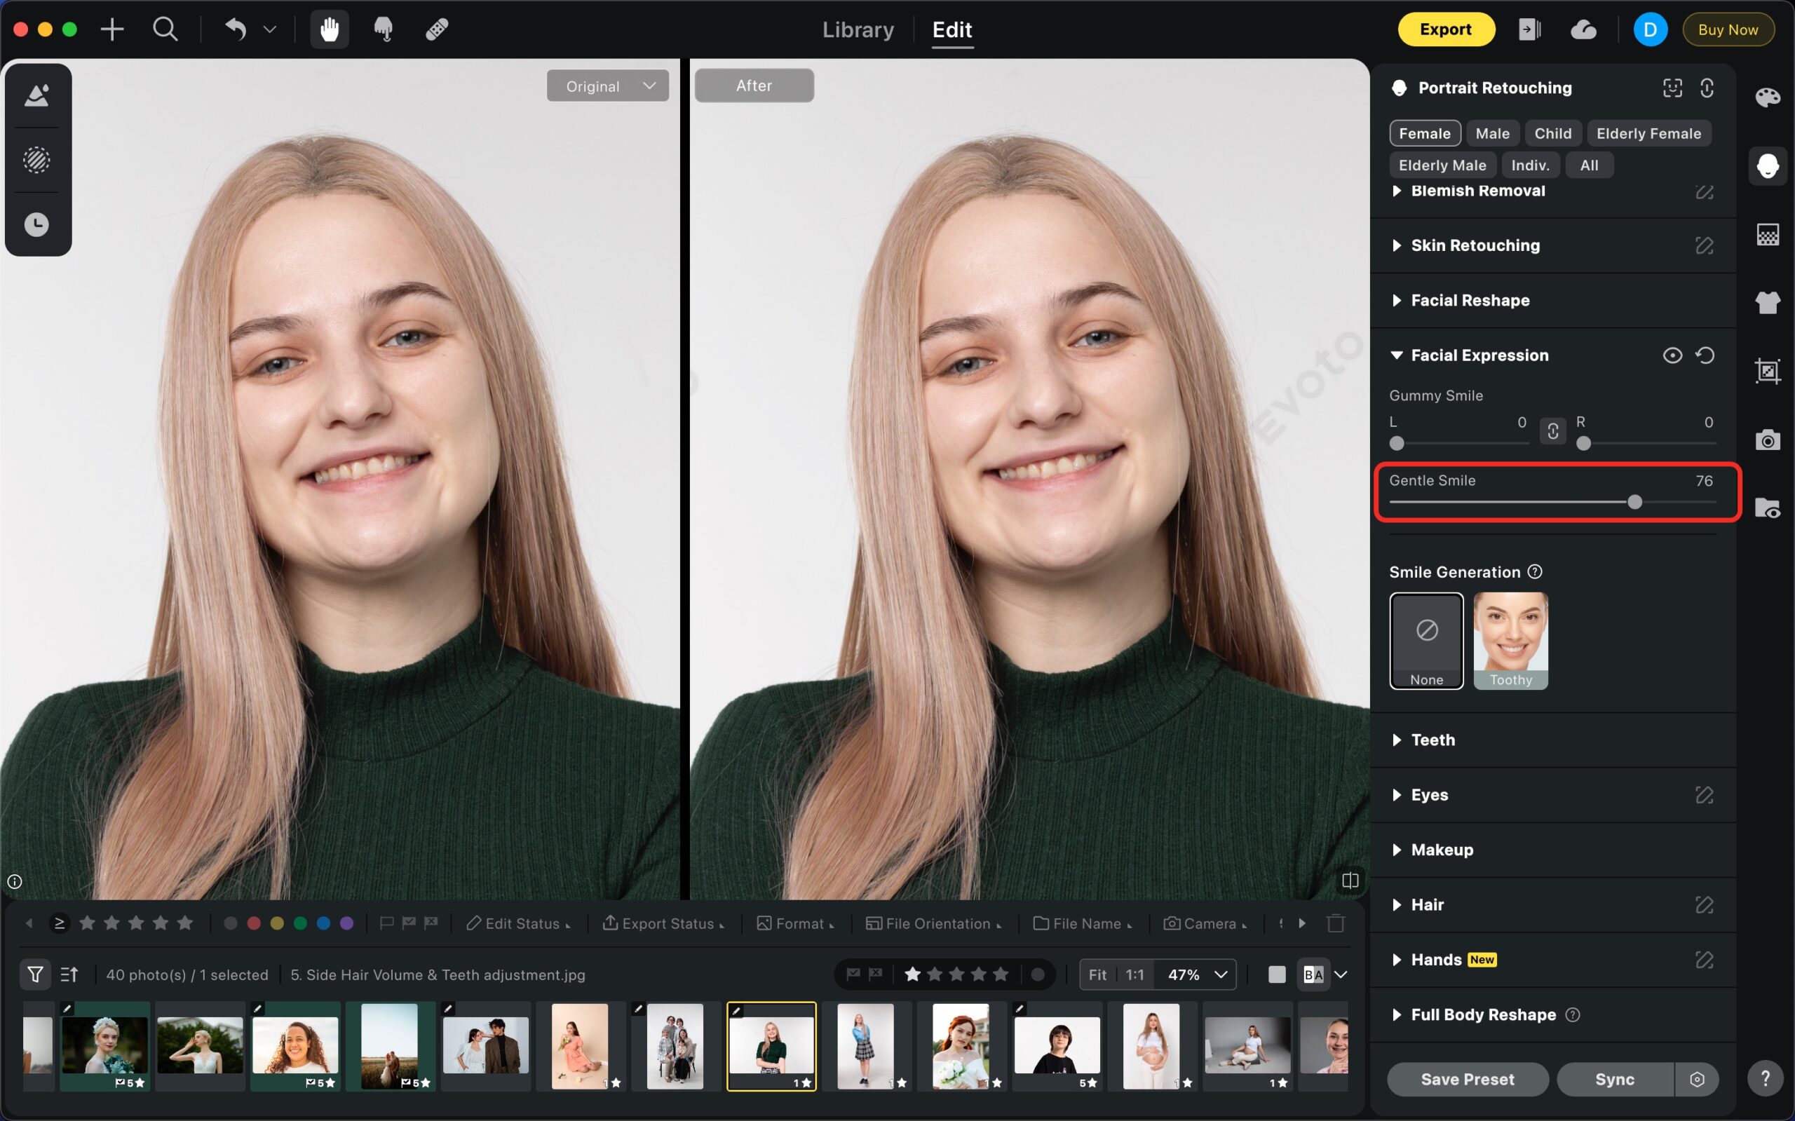Open the clothing retouch shirt panel
1795x1121 pixels.
coord(1767,302)
